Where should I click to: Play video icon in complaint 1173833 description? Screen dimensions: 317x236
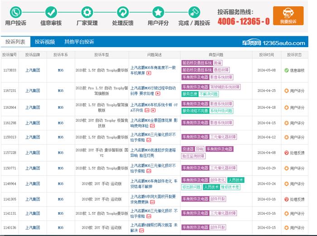point(149,73)
